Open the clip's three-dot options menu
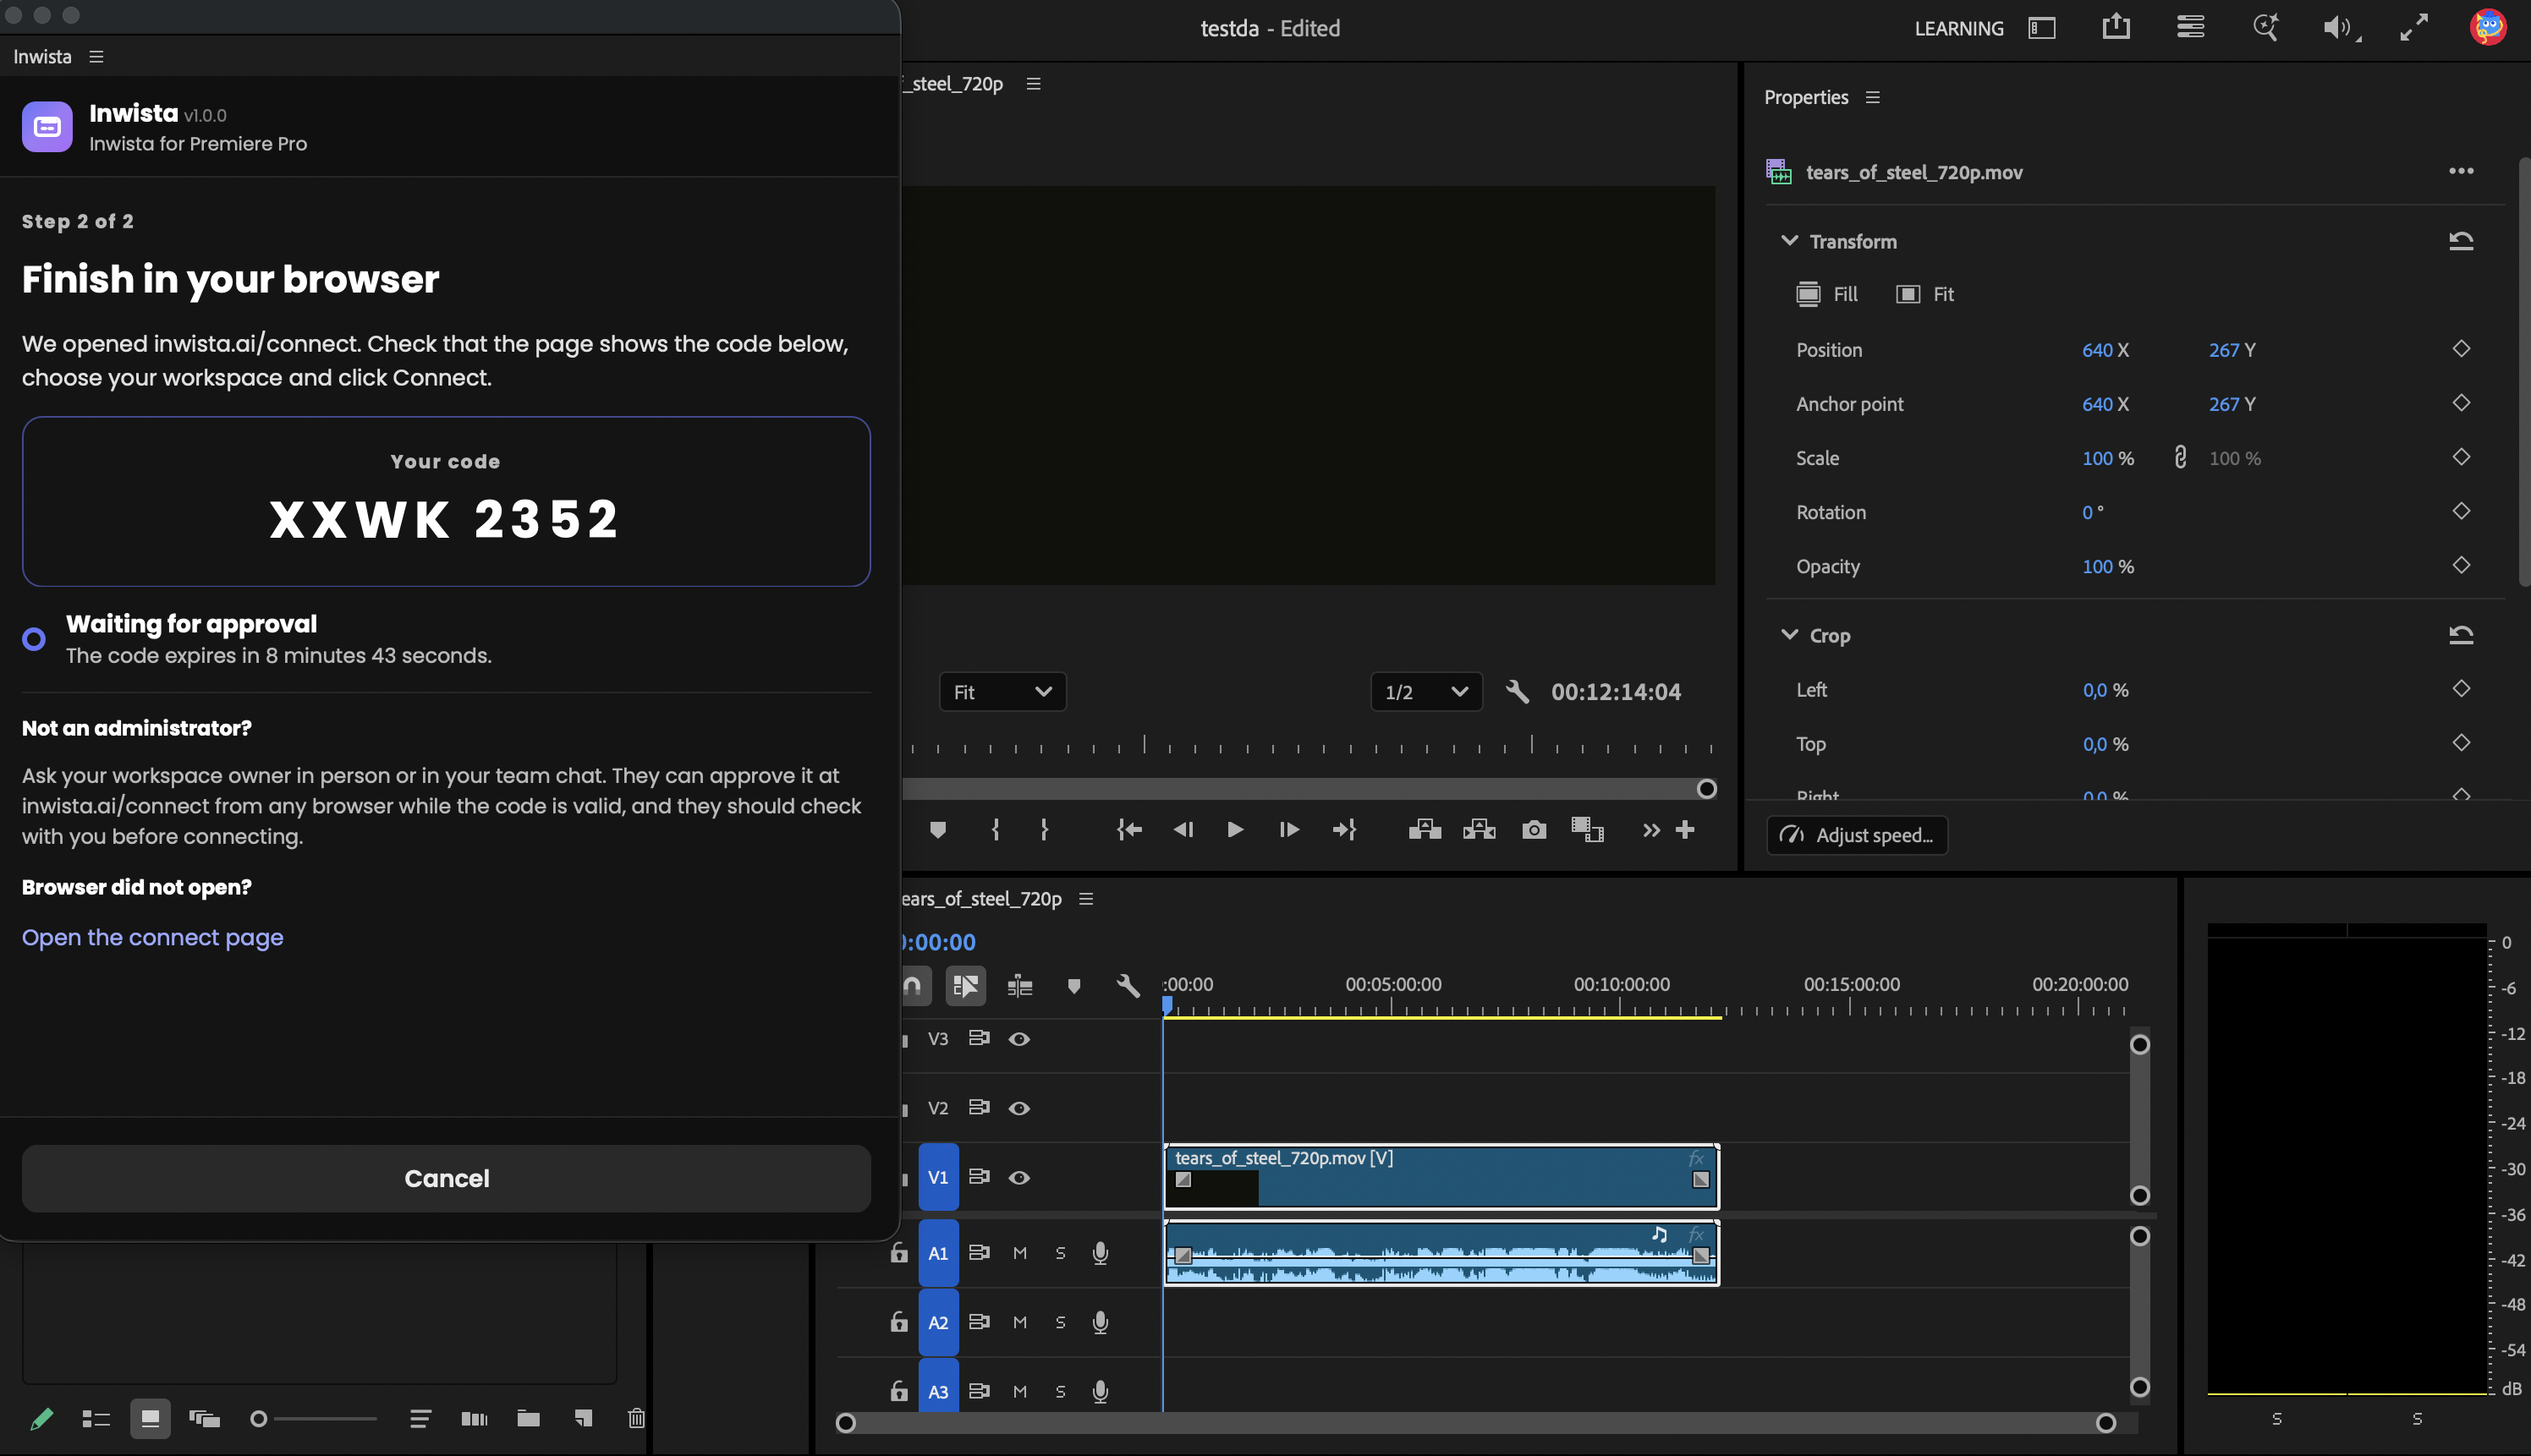 tap(2461, 171)
